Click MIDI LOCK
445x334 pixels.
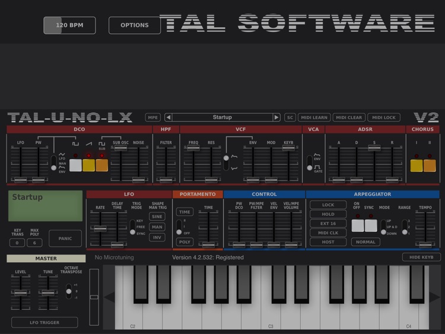pos(384,117)
